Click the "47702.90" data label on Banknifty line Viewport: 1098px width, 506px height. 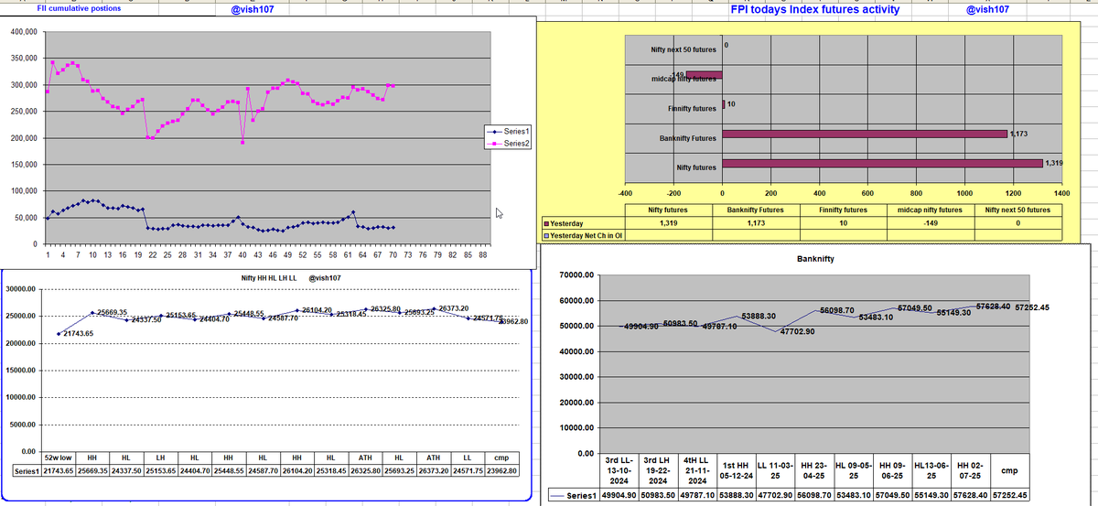pos(797,331)
